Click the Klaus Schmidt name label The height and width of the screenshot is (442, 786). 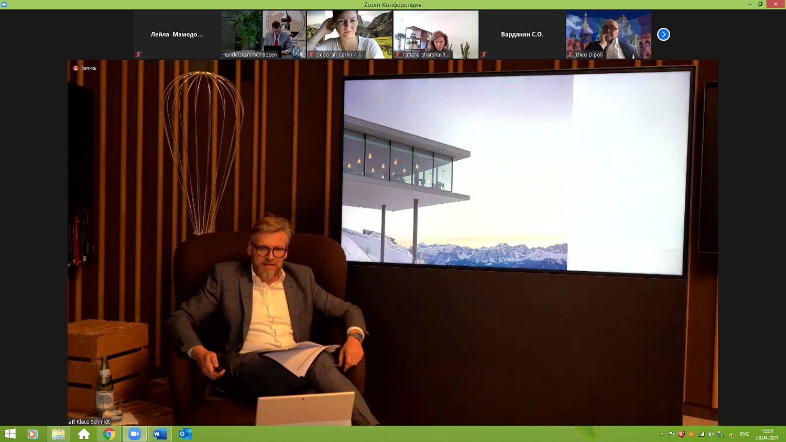(93, 422)
